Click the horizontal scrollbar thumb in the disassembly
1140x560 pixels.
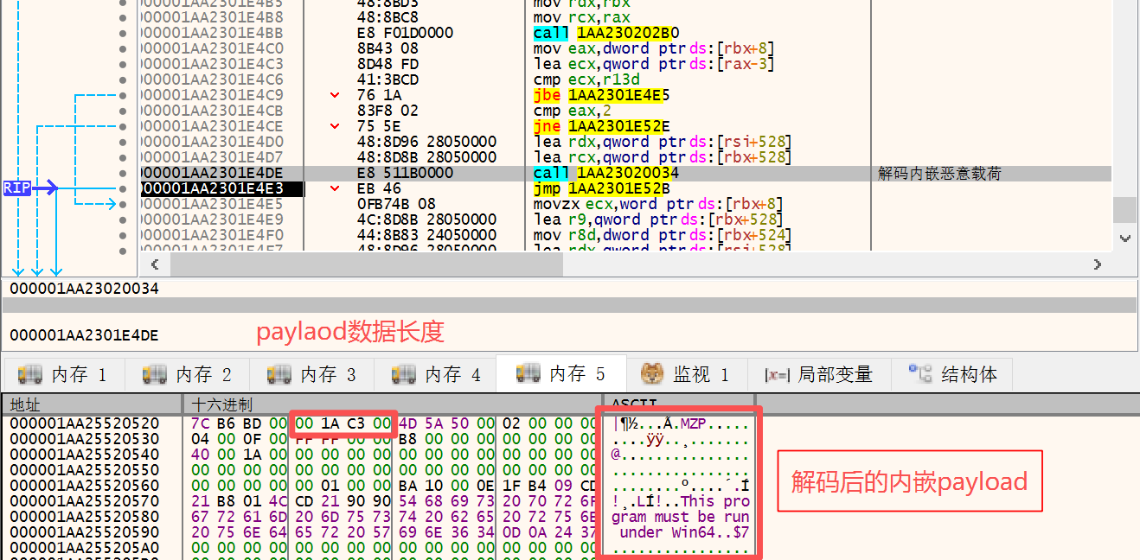pos(367,265)
